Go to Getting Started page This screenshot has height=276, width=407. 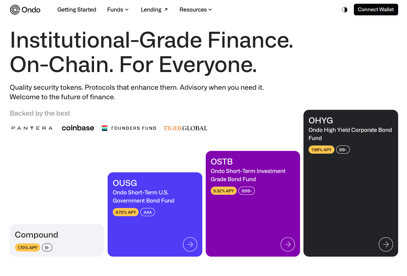pyautogui.click(x=77, y=10)
